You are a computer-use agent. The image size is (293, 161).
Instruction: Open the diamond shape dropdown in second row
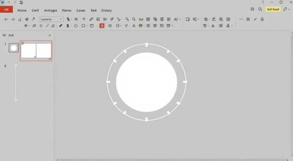pos(27,26)
